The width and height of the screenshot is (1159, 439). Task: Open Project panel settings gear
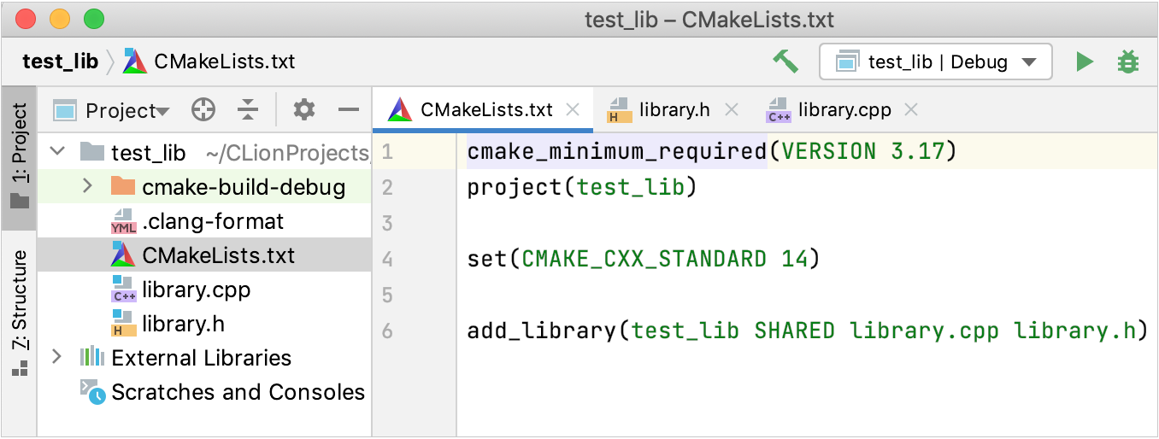304,109
